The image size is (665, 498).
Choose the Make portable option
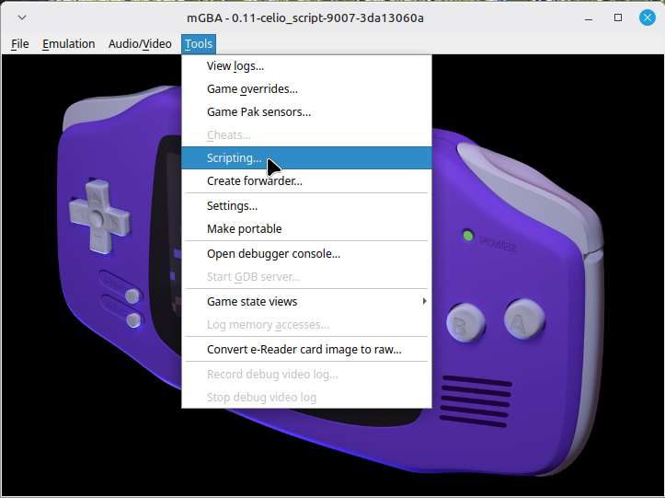coord(306,229)
